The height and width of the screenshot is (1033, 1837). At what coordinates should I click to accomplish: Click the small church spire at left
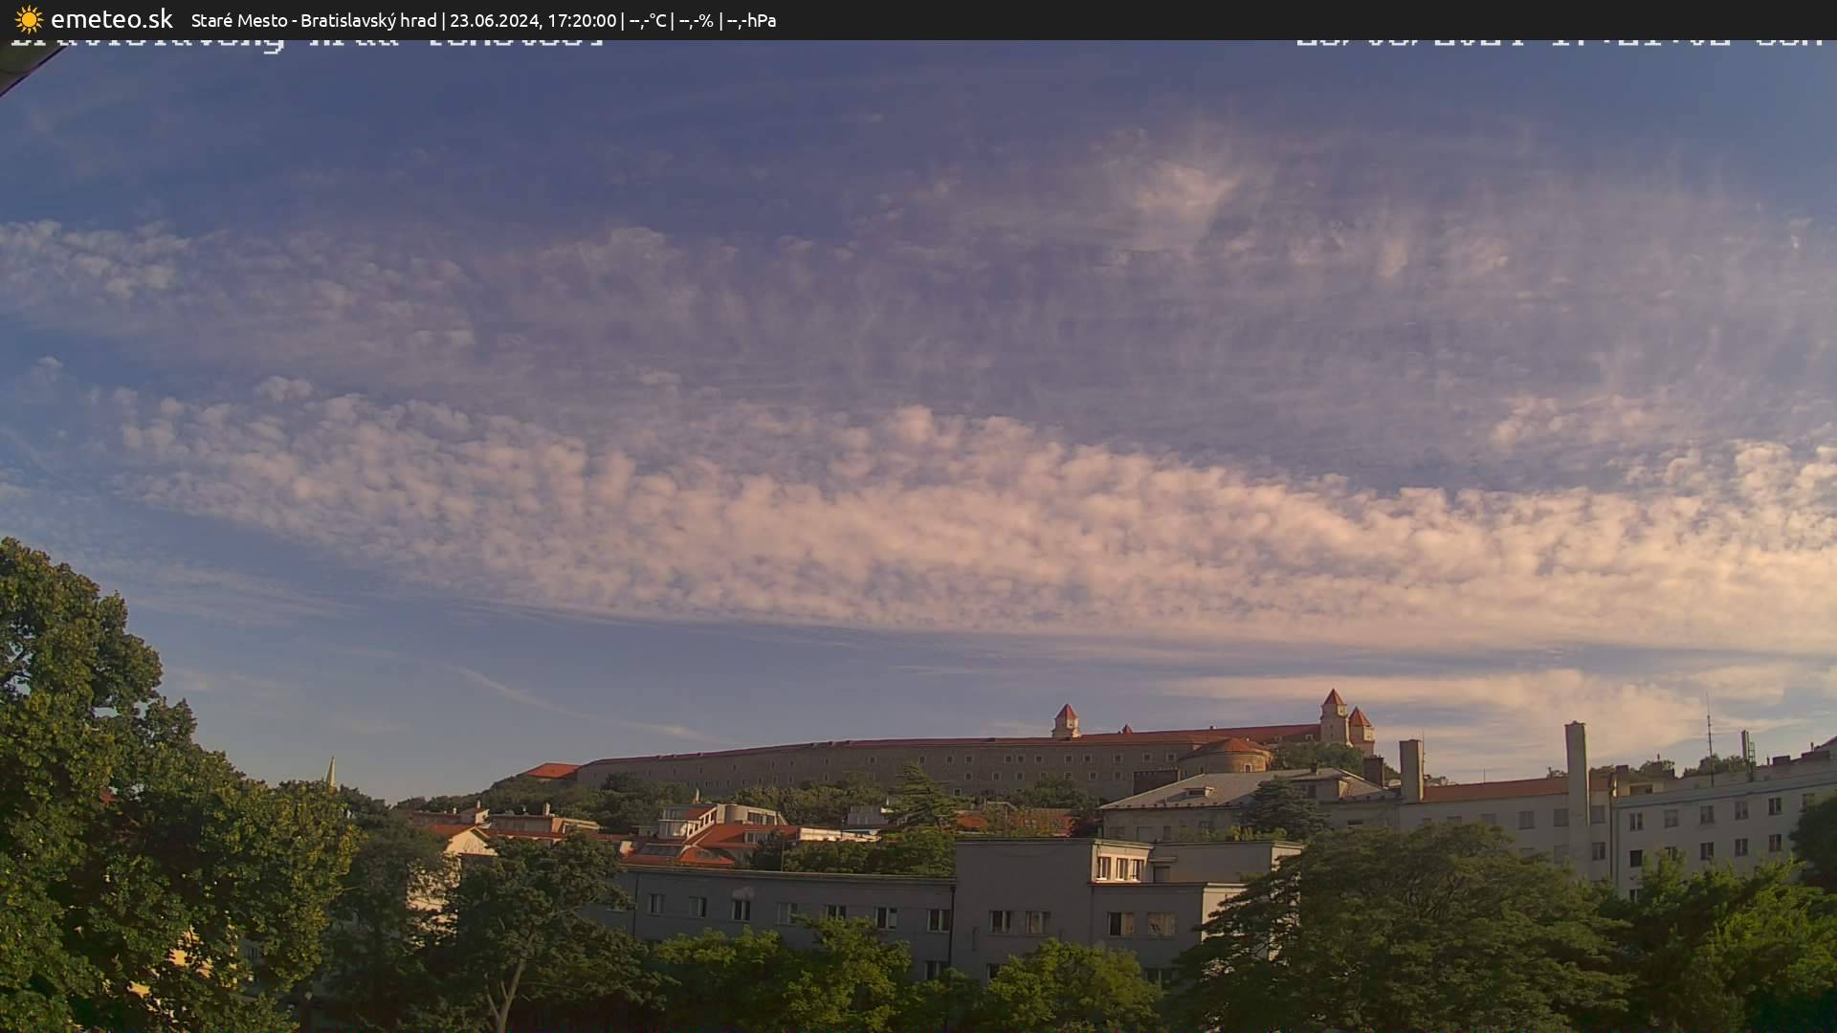pyautogui.click(x=331, y=773)
